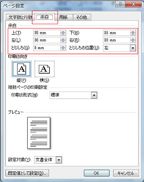Increase the 左(L) left margin value
The height and width of the screenshot is (182, 144).
coord(63,39)
